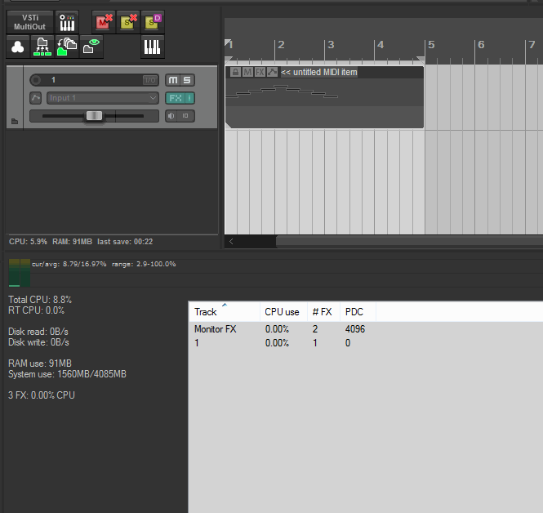Click the VSTi MultiOut toolbar button

29,22
